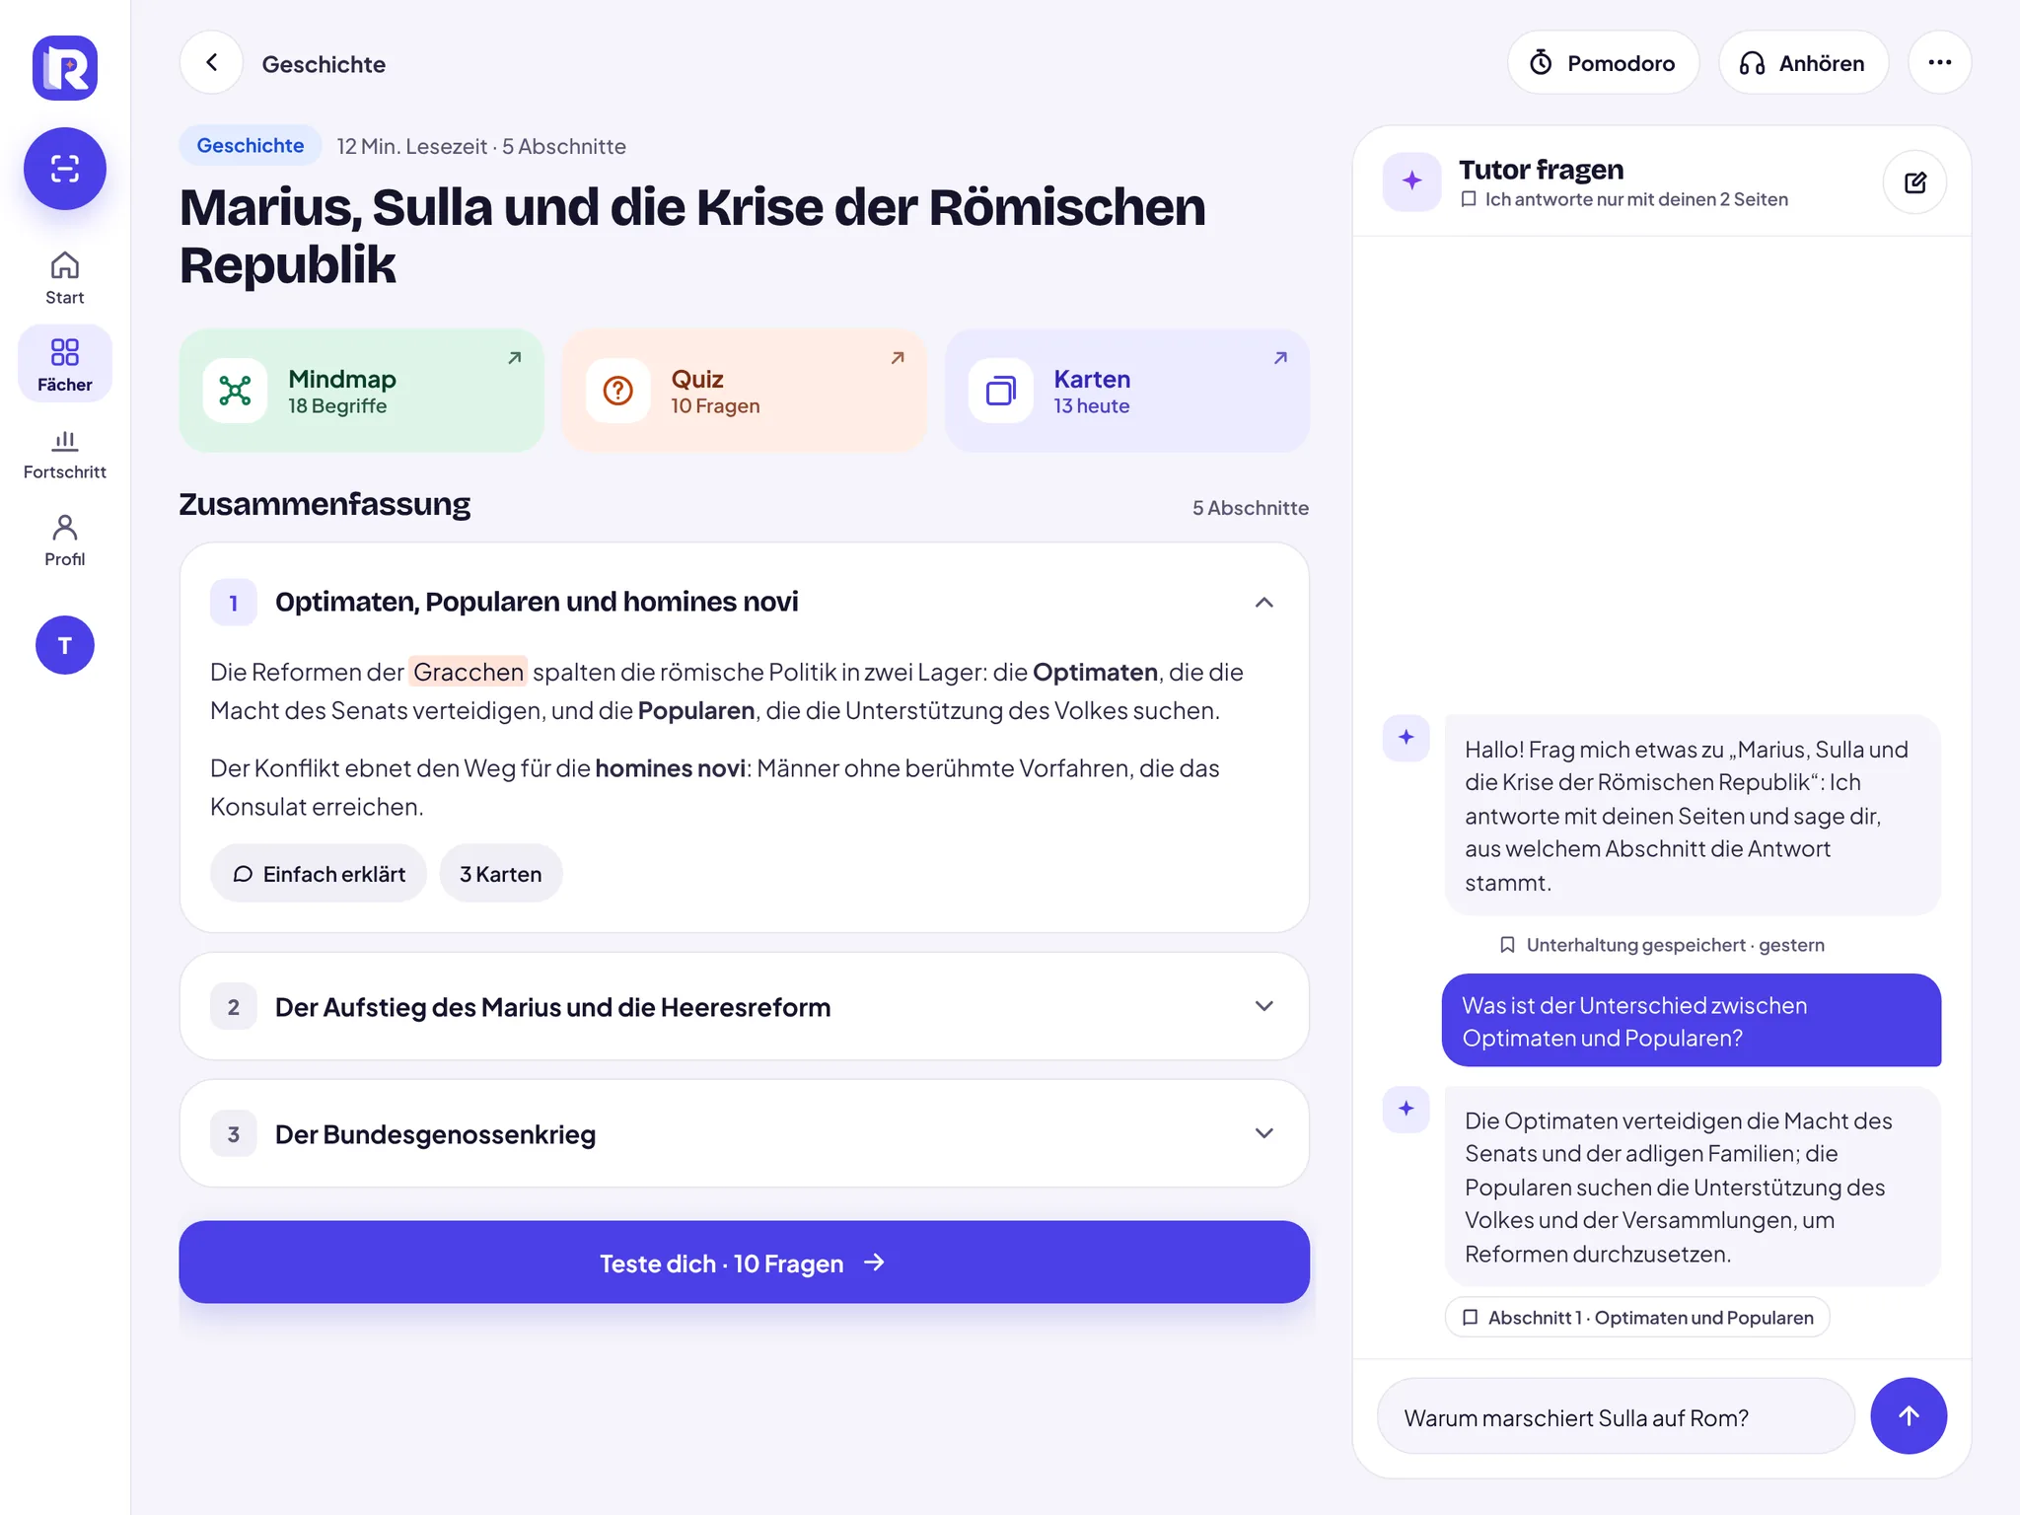
Task: Click the app logo in the sidebar
Action: coord(65,68)
